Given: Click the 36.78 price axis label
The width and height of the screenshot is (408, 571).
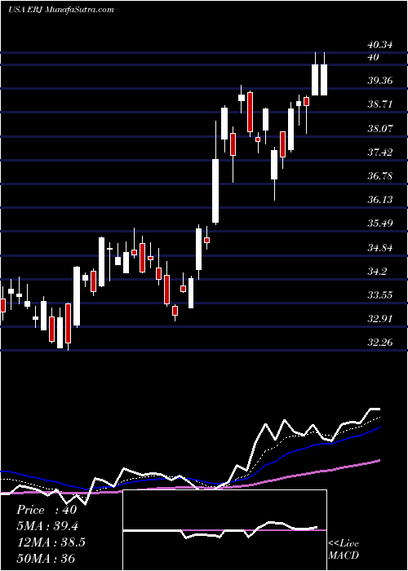Looking at the screenshot, I should [x=380, y=176].
